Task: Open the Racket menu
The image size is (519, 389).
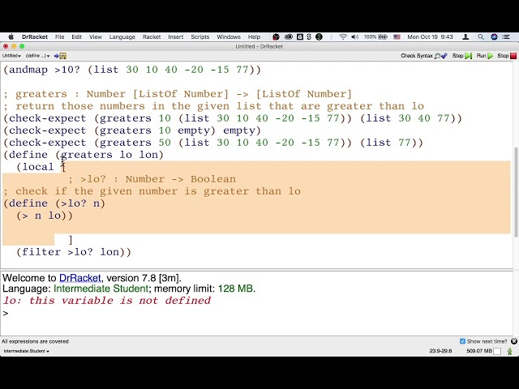Action: pyautogui.click(x=152, y=36)
